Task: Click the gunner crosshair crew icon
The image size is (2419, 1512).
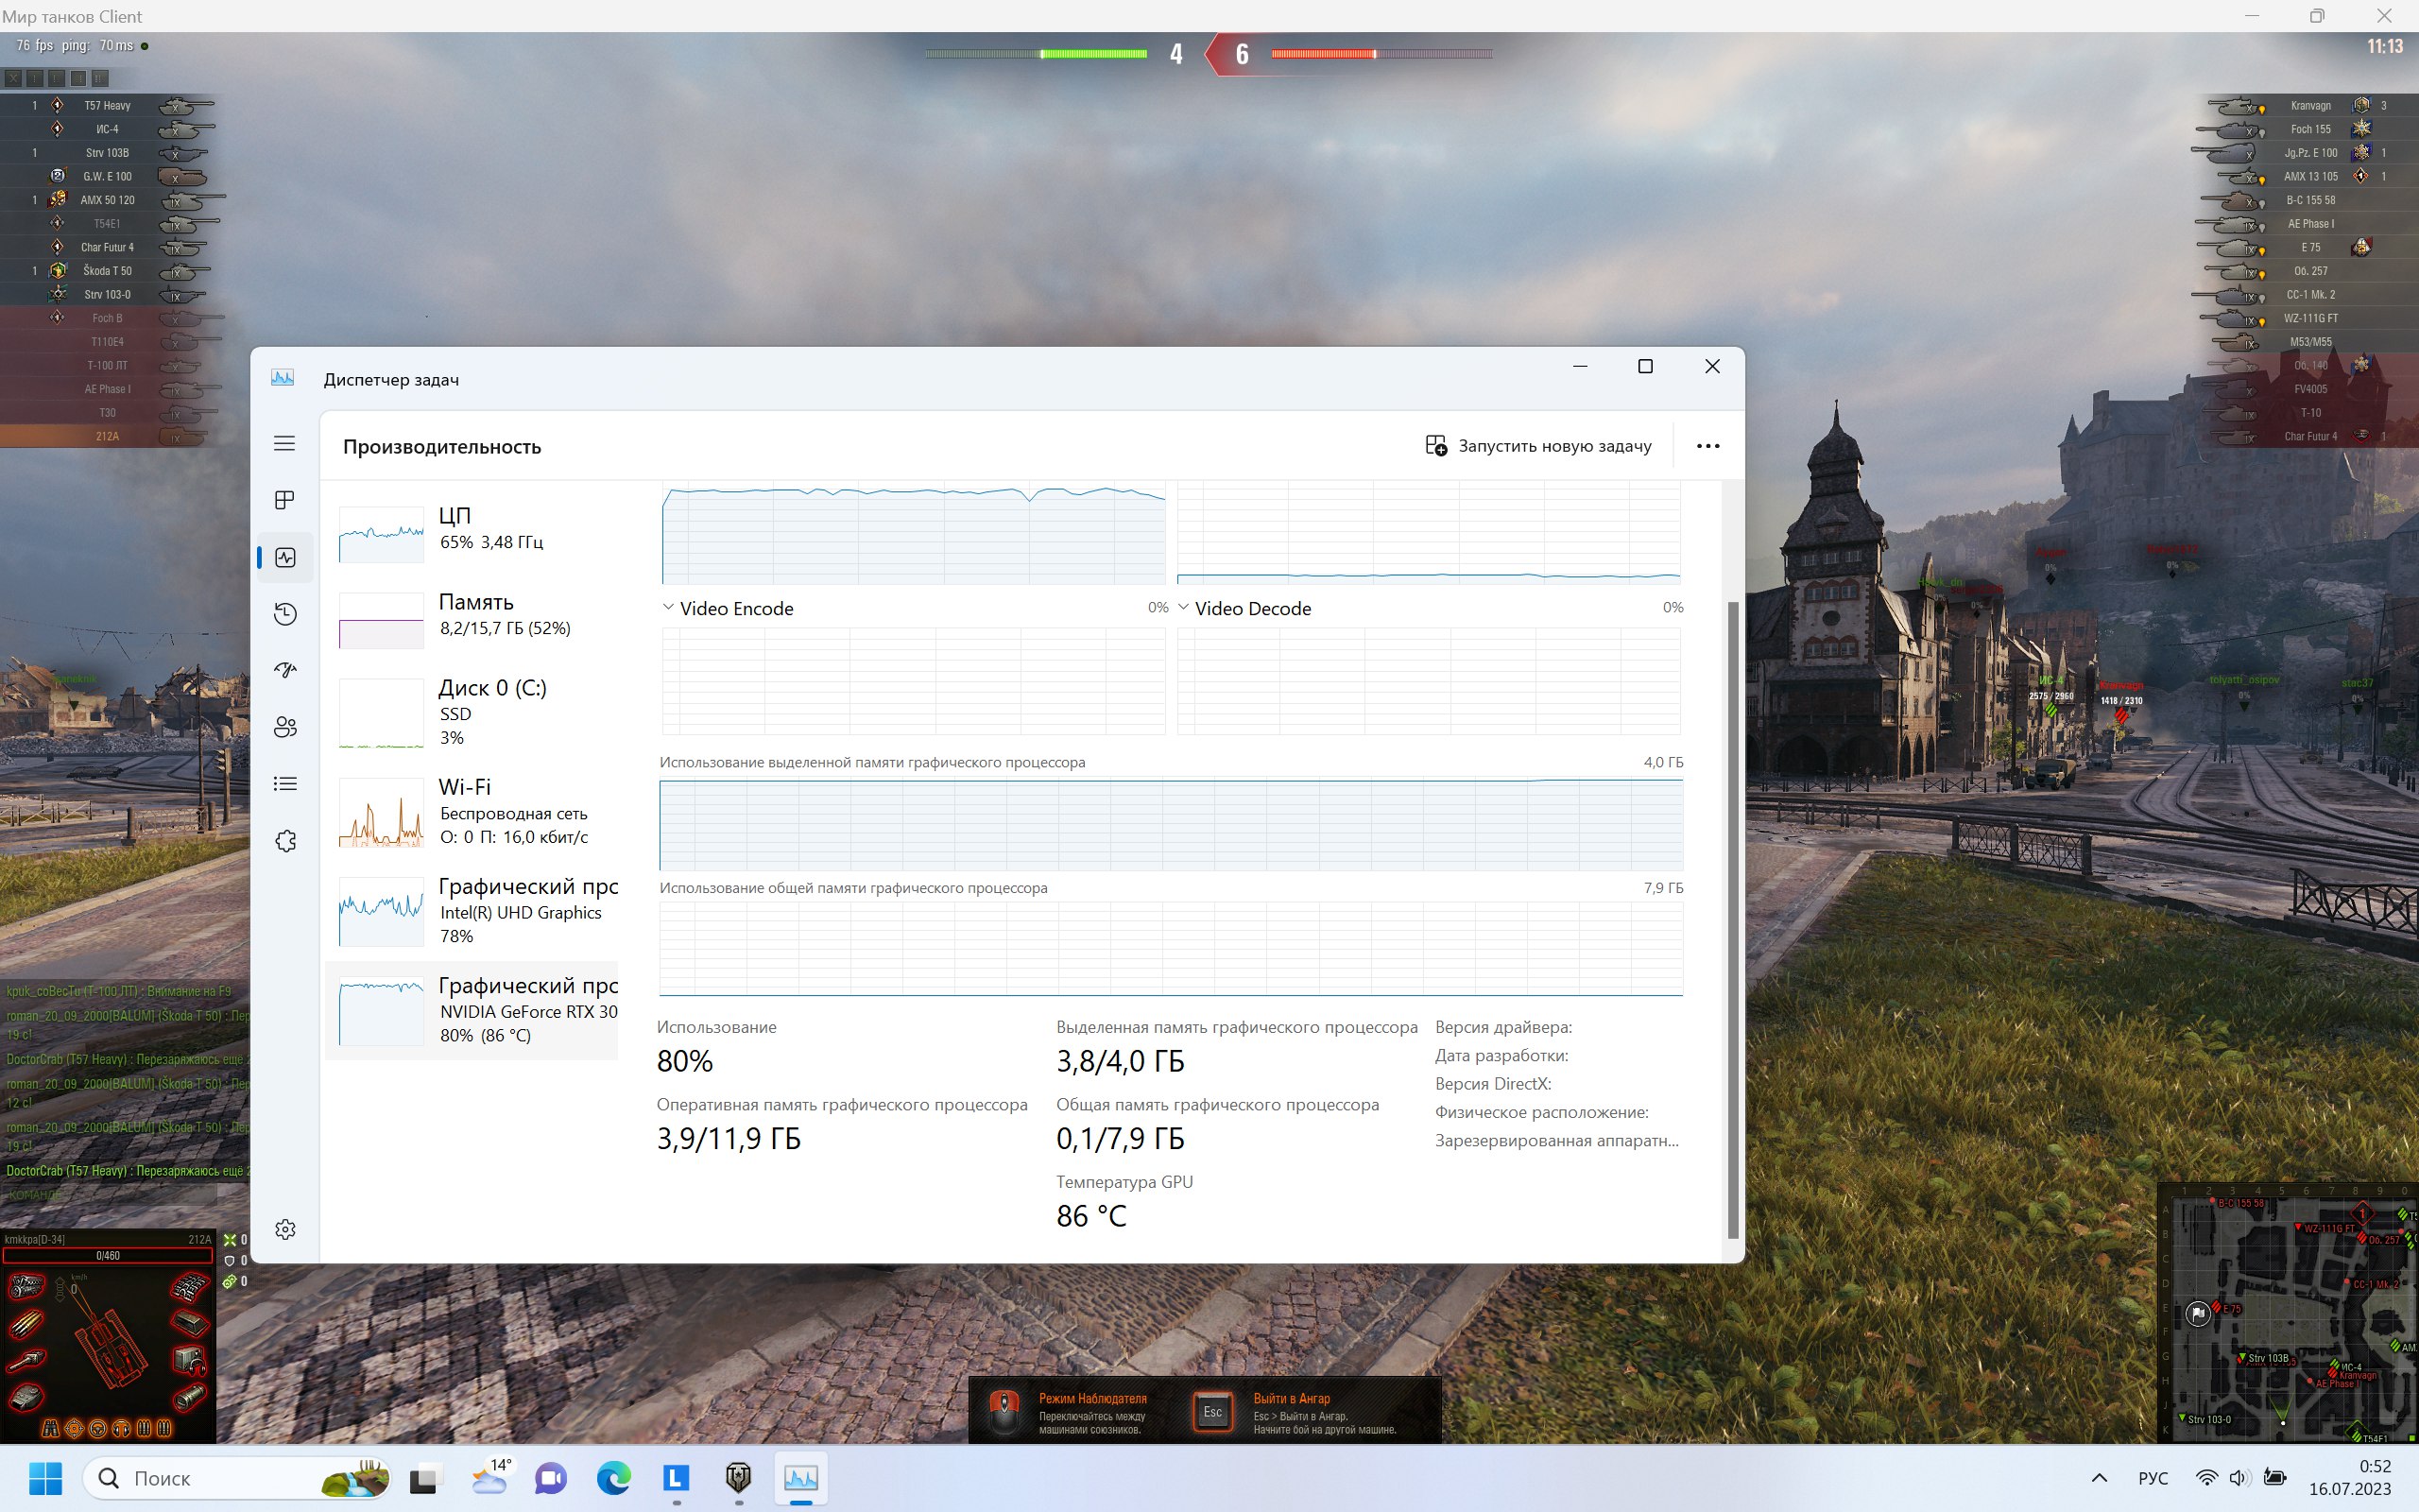Action: [74, 1428]
